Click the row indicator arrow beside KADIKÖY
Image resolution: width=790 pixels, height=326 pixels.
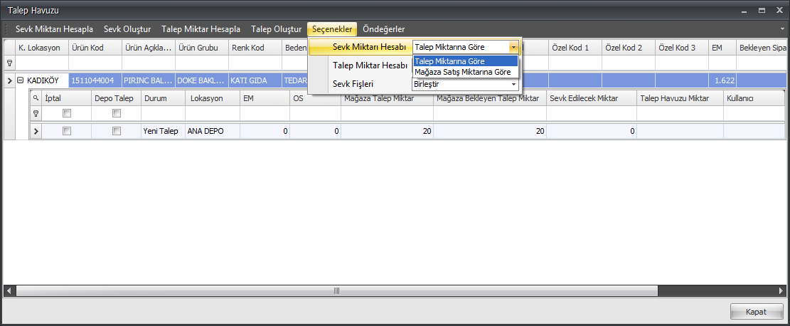[x=9, y=80]
